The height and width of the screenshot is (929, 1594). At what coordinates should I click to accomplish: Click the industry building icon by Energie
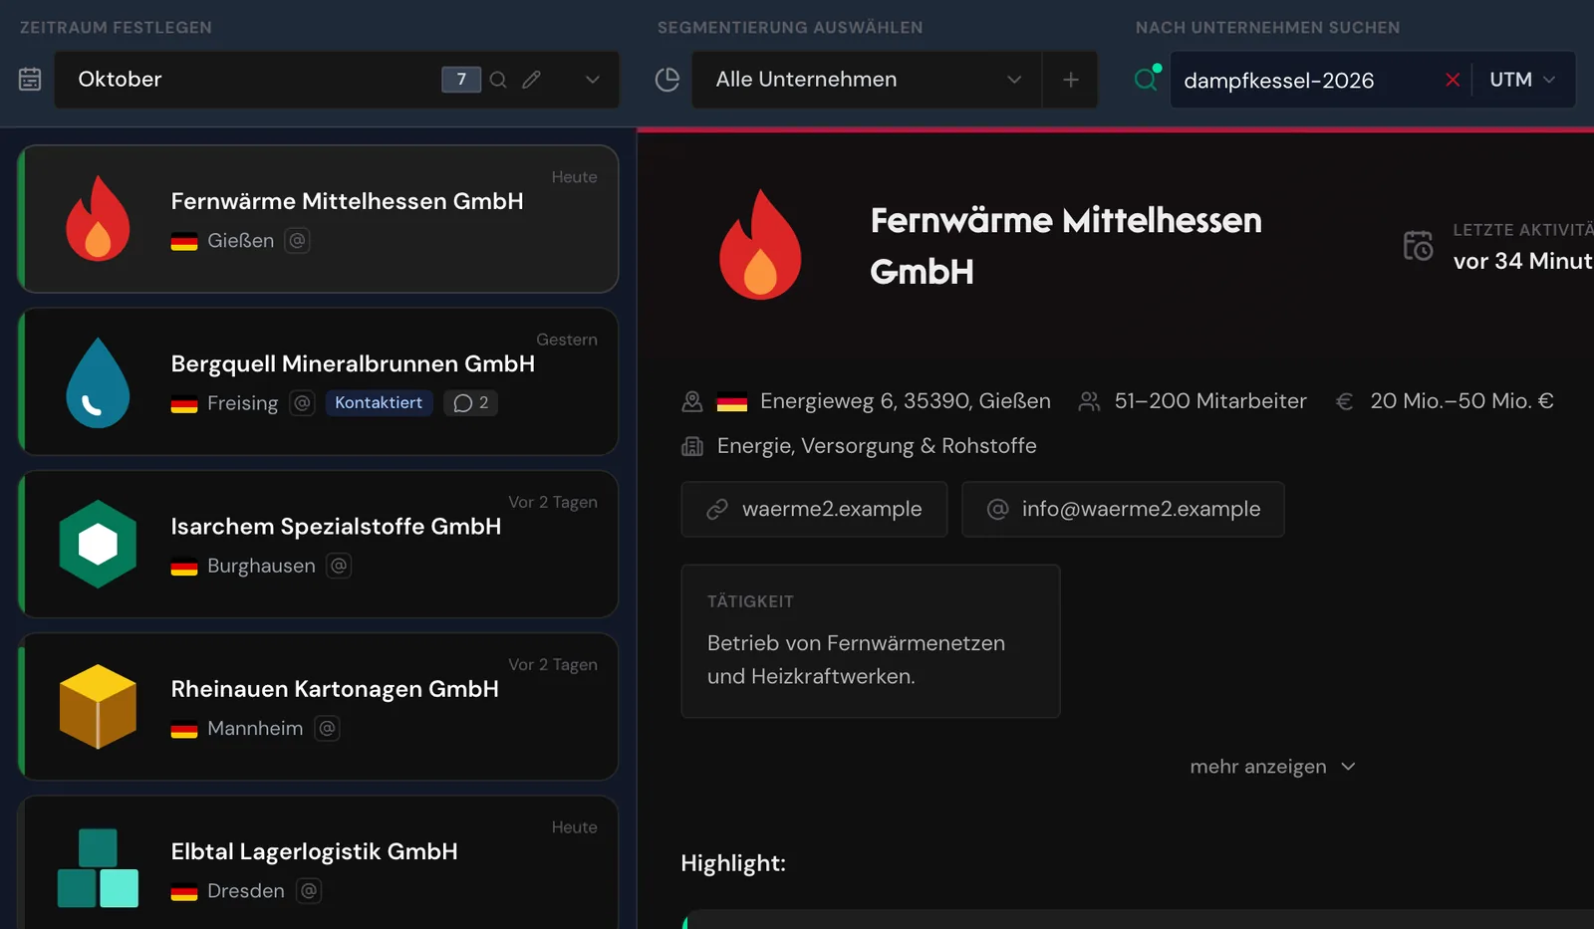pos(692,446)
